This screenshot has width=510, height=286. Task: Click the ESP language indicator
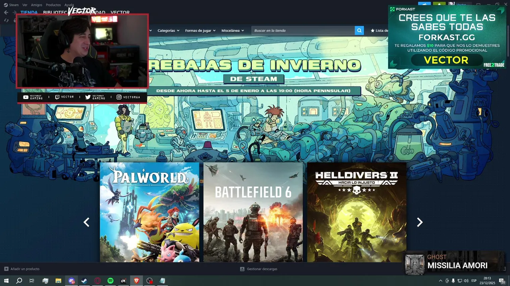point(474,281)
